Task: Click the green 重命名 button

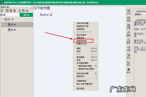Action: (x=26, y=15)
